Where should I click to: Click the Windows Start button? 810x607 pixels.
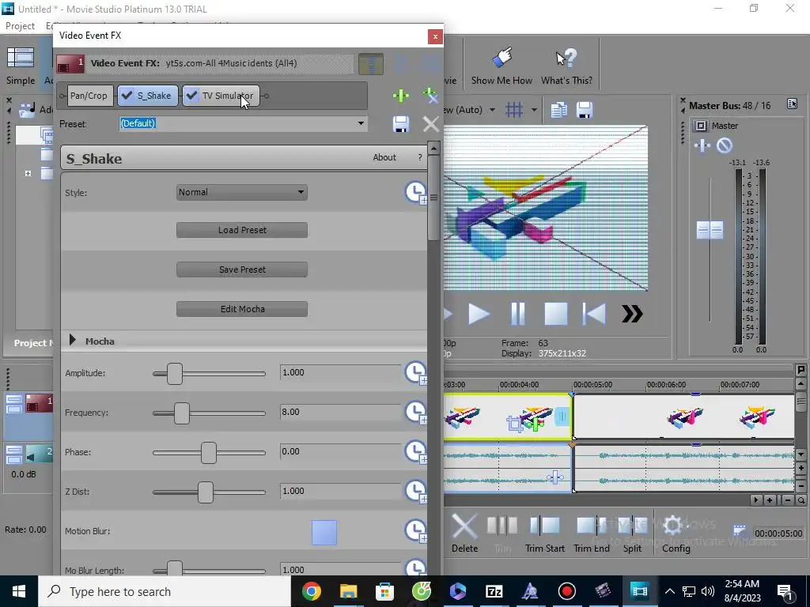click(19, 591)
